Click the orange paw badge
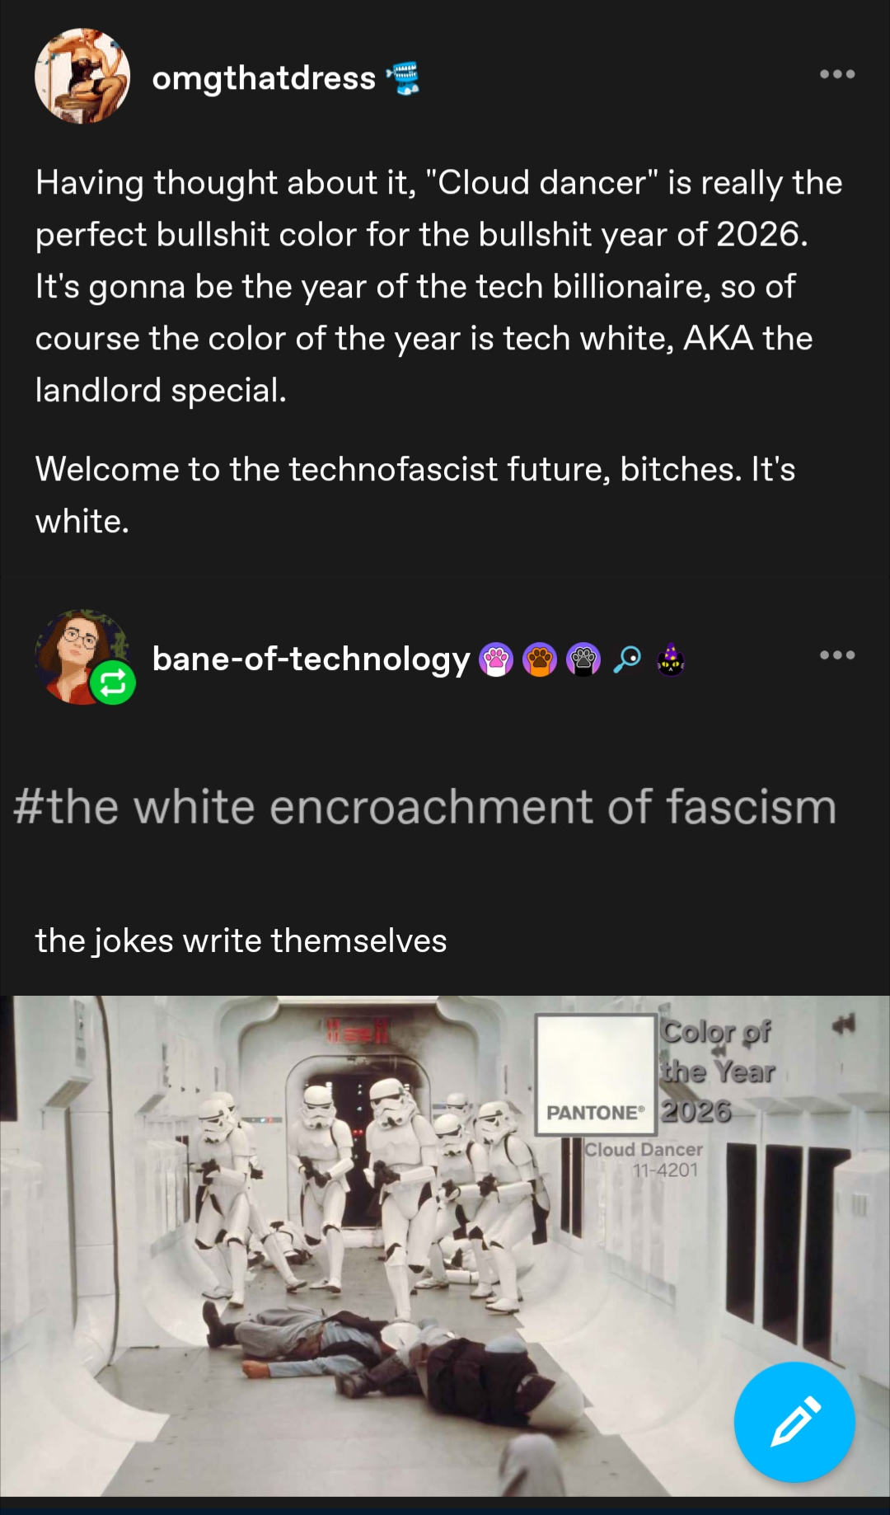The image size is (890, 1515). (x=540, y=659)
